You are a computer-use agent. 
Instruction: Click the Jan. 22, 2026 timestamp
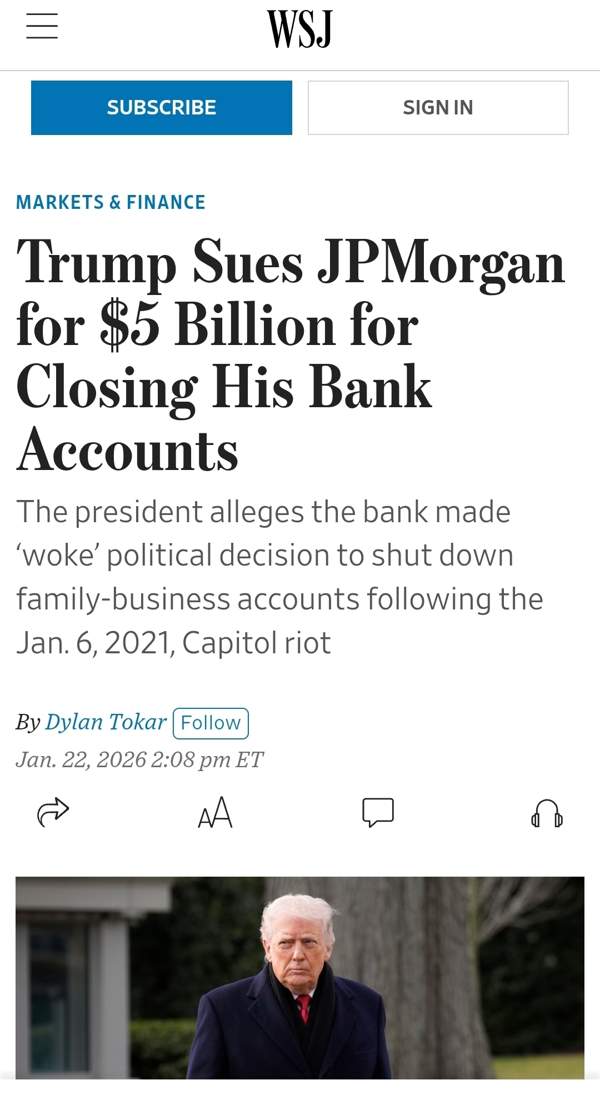pos(139,759)
